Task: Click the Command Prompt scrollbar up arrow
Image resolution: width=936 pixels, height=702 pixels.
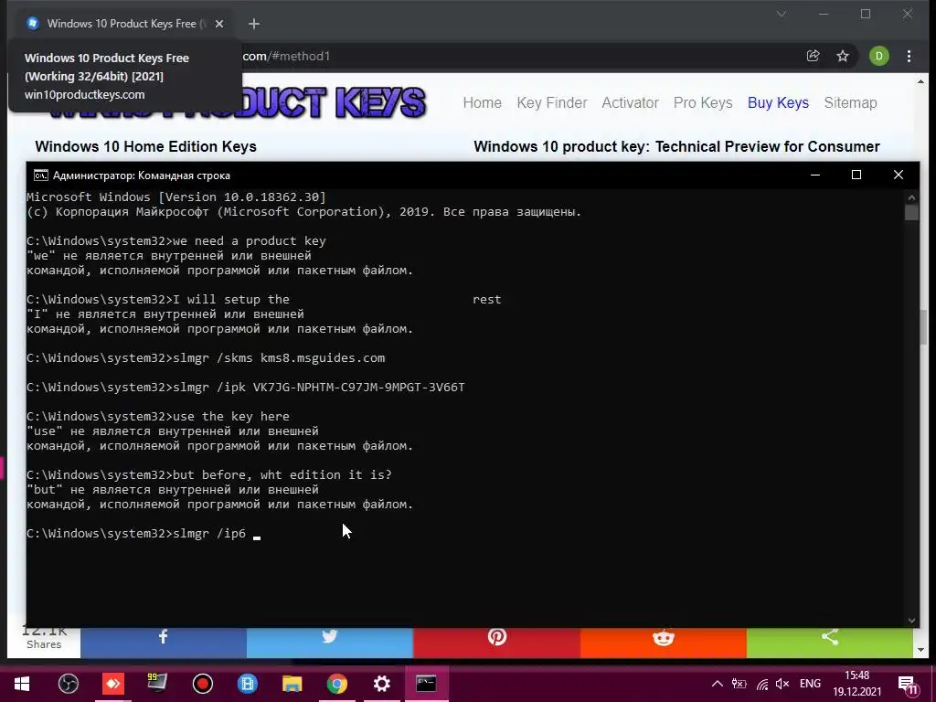Action: tap(911, 197)
